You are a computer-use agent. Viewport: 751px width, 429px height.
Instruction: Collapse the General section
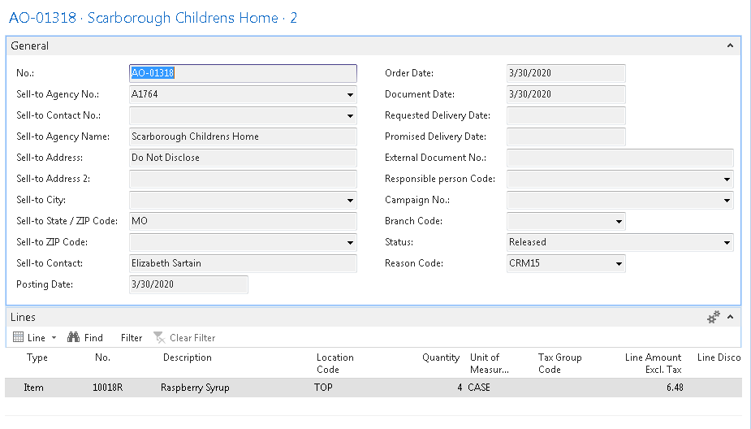[730, 46]
